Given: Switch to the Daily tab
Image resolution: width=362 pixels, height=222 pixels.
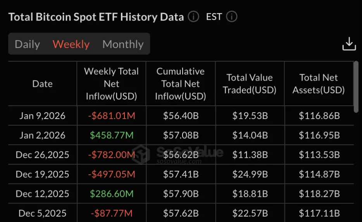Looking at the screenshot, I should click(x=27, y=44).
